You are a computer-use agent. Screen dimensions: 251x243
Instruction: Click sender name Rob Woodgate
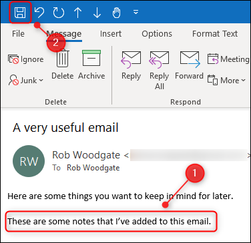click(x=86, y=155)
